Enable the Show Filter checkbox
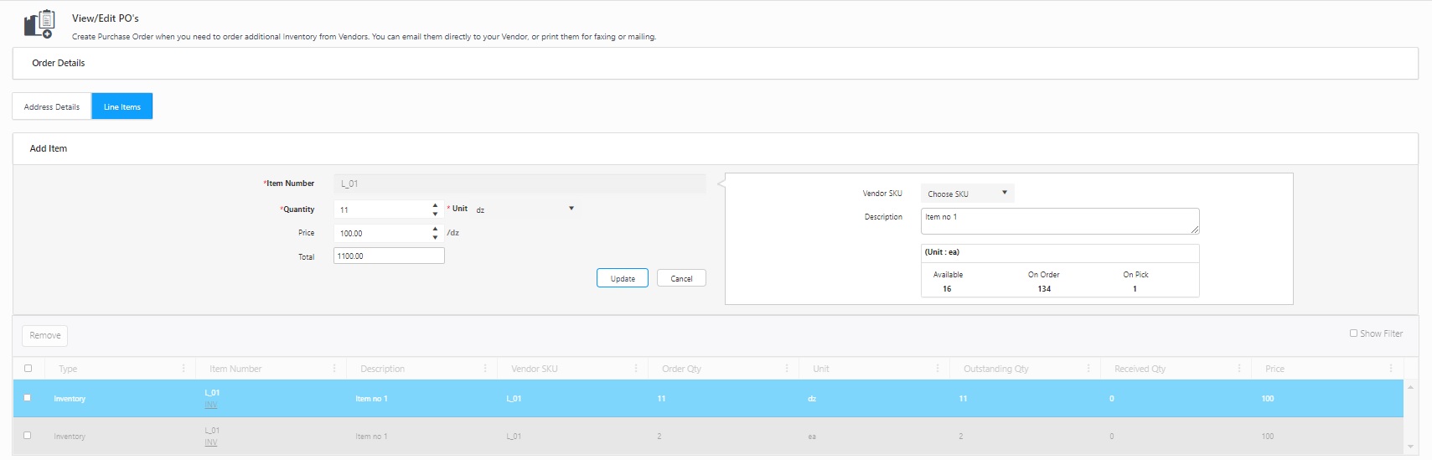This screenshot has width=1432, height=460. [x=1353, y=333]
